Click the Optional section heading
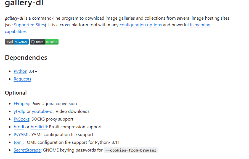Image resolution: width=249 pixels, height=159 pixels. point(16,93)
